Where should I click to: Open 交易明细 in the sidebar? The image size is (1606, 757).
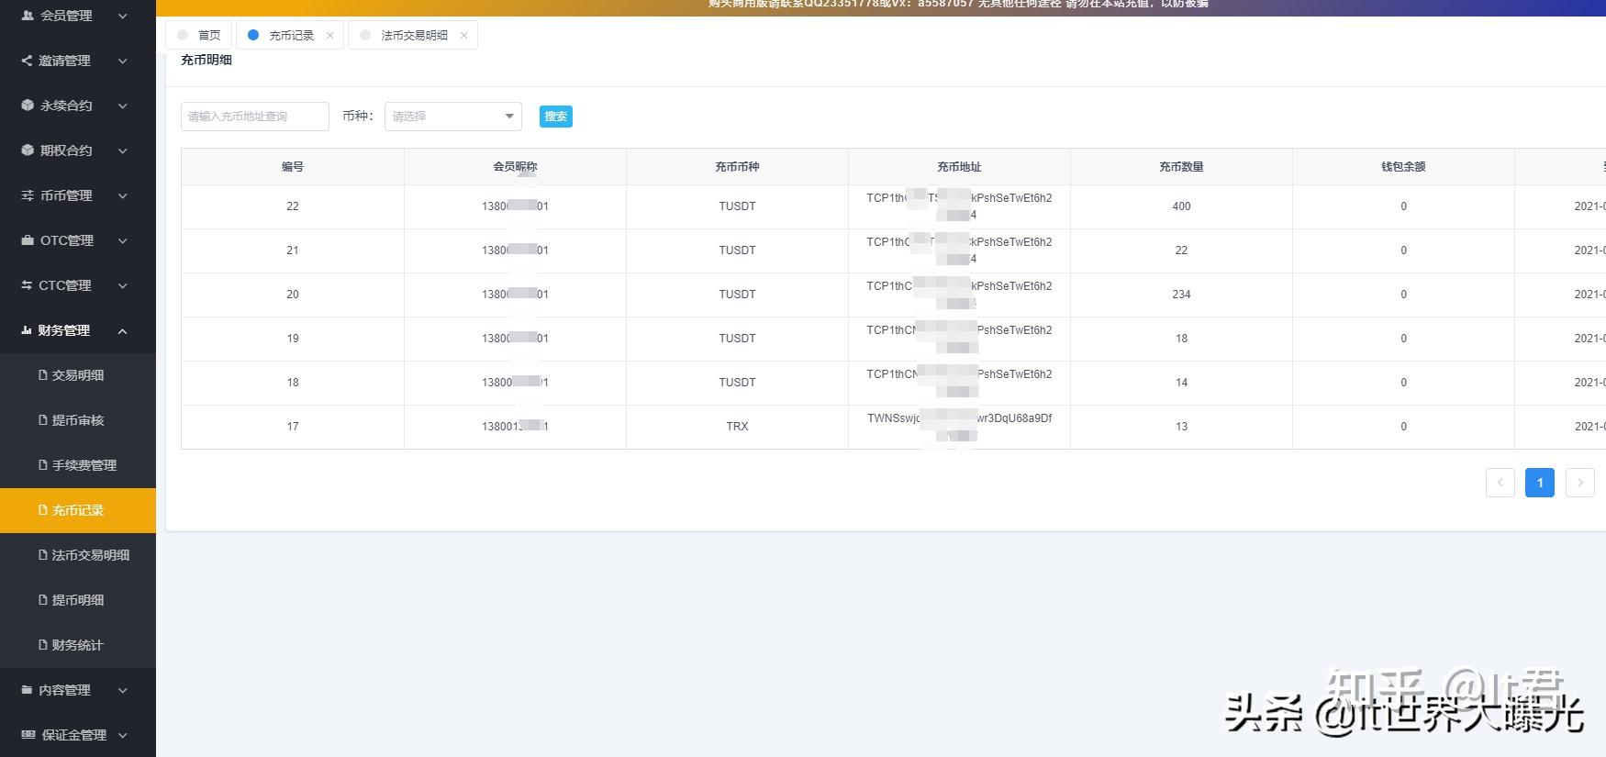pyautogui.click(x=78, y=375)
